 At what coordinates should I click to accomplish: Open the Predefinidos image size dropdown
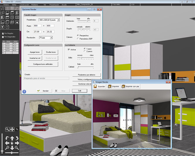tap(58, 20)
